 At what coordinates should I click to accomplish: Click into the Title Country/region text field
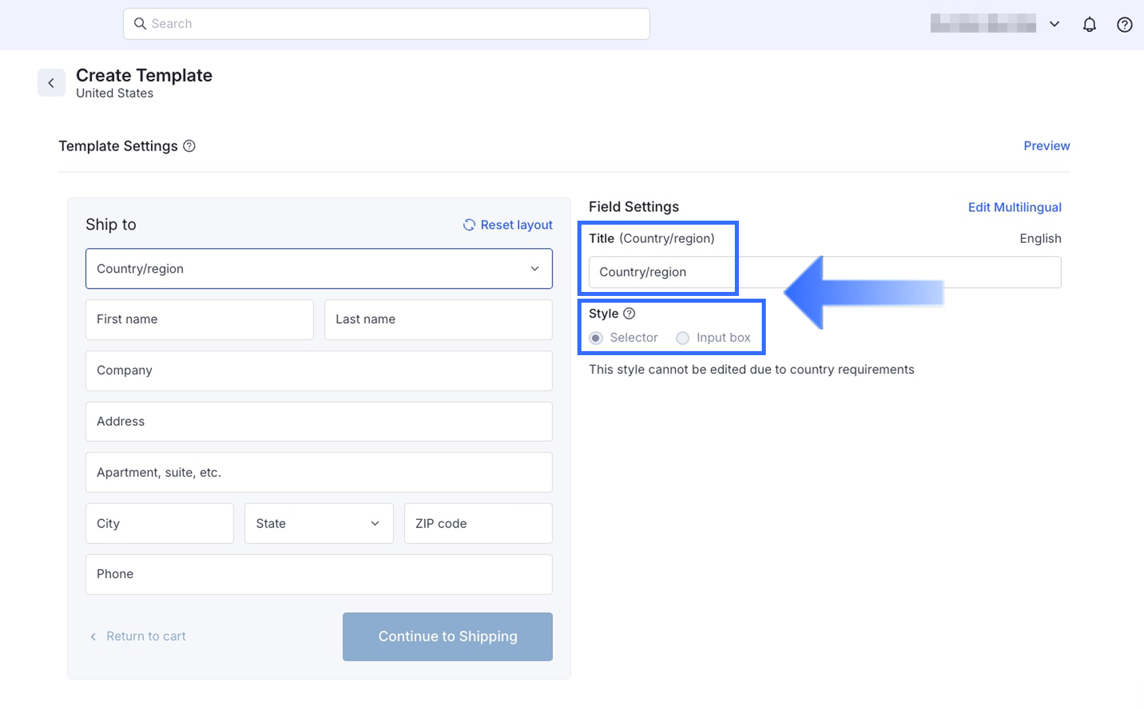[x=824, y=272]
